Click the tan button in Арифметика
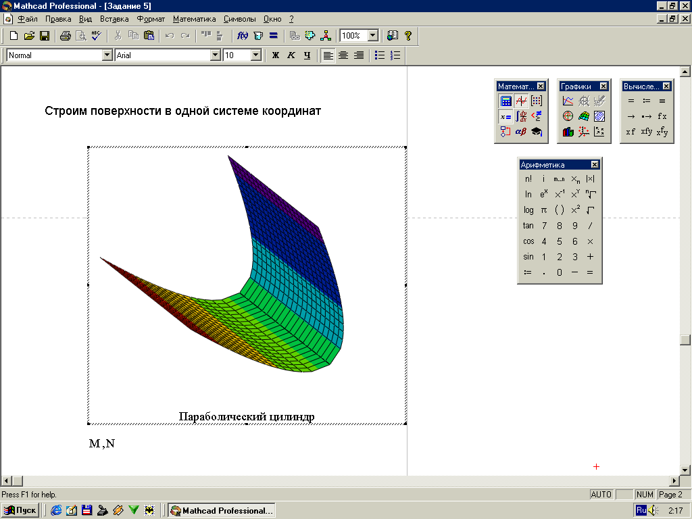Image resolution: width=692 pixels, height=519 pixels. coord(528,226)
